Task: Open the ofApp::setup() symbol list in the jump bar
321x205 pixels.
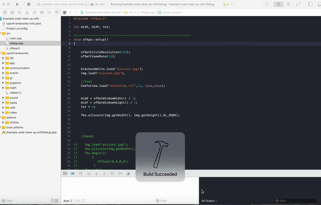Action: pyautogui.click(x=170, y=12)
